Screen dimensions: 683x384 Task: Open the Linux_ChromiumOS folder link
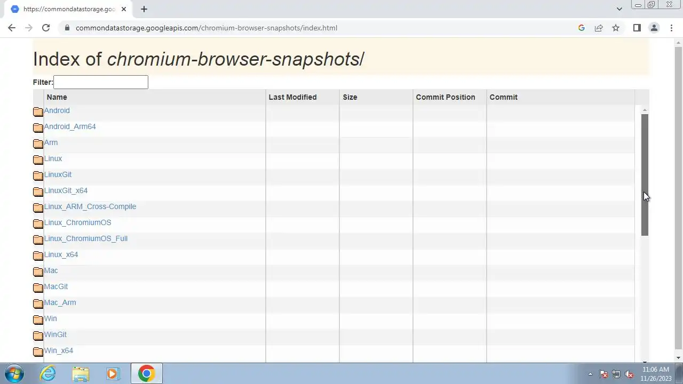pyautogui.click(x=77, y=222)
